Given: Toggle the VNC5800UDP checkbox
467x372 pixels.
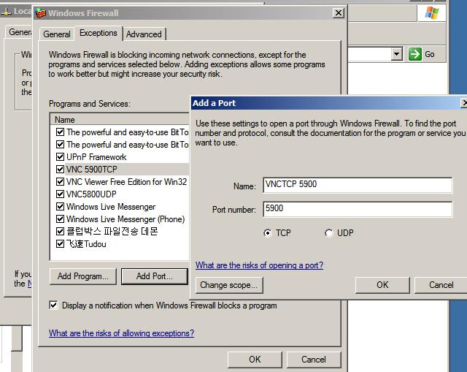Looking at the screenshot, I should click(61, 194).
